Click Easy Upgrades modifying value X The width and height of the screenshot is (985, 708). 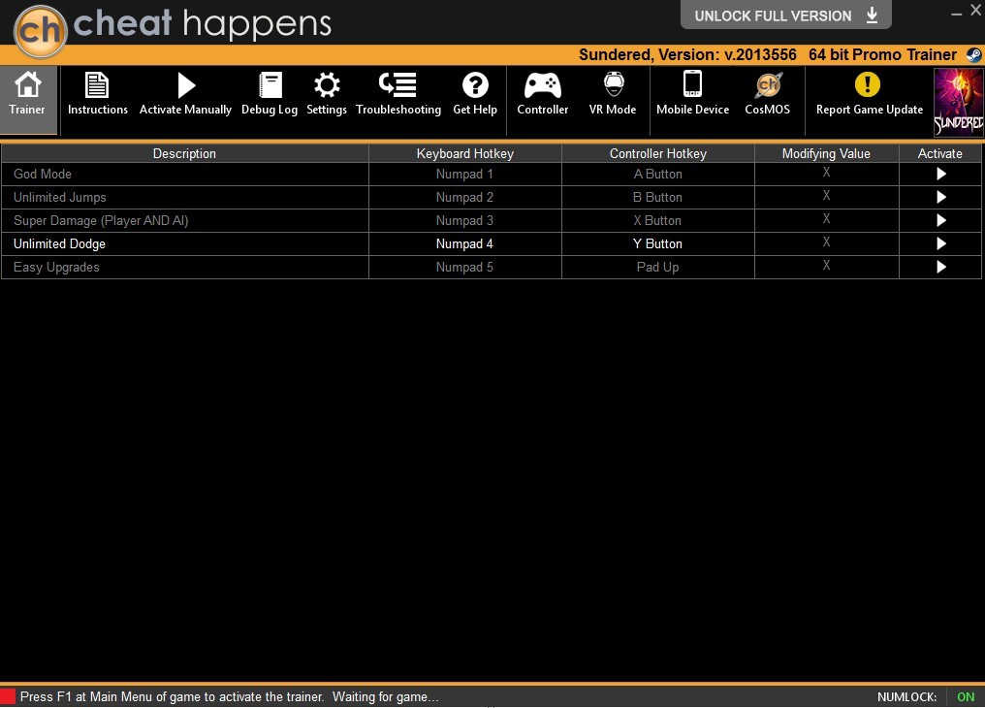[826, 265]
